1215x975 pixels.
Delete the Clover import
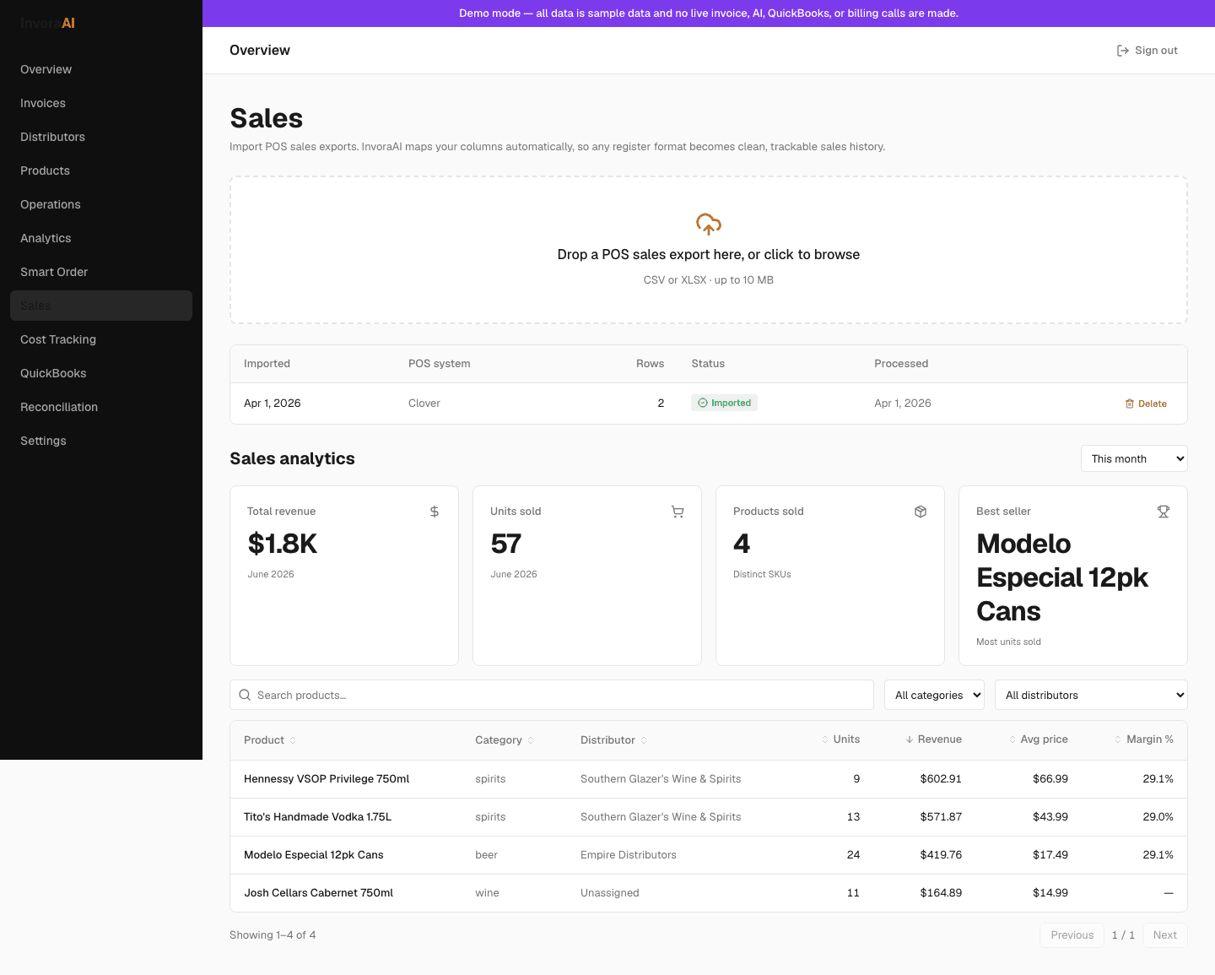pos(1146,404)
